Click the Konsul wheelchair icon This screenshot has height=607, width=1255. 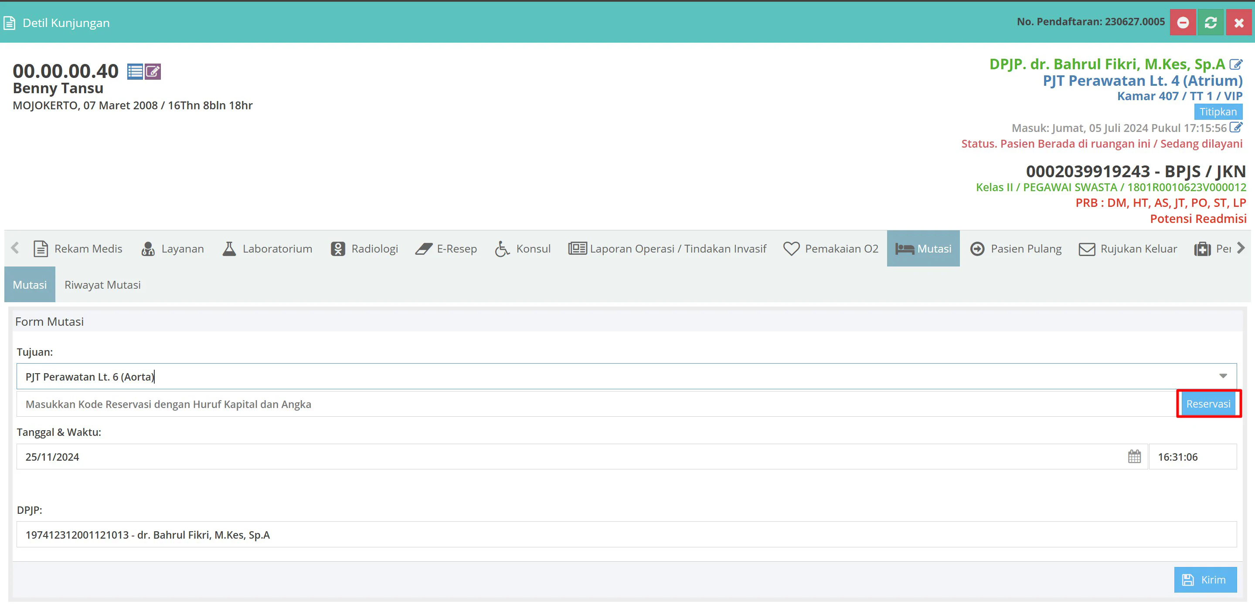click(502, 249)
